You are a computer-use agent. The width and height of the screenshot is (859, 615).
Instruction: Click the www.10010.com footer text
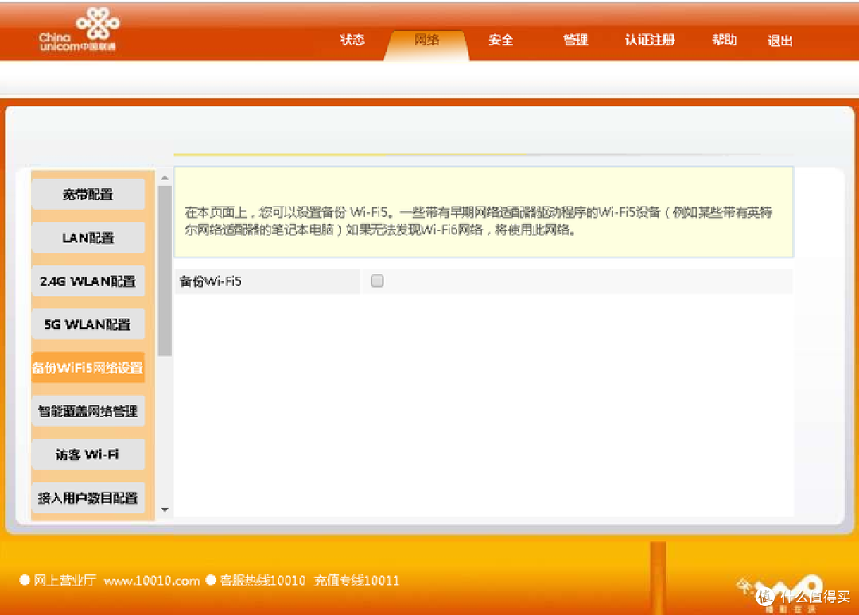pyautogui.click(x=152, y=581)
